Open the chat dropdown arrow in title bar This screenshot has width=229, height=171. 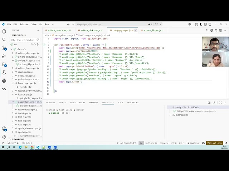click(160, 24)
